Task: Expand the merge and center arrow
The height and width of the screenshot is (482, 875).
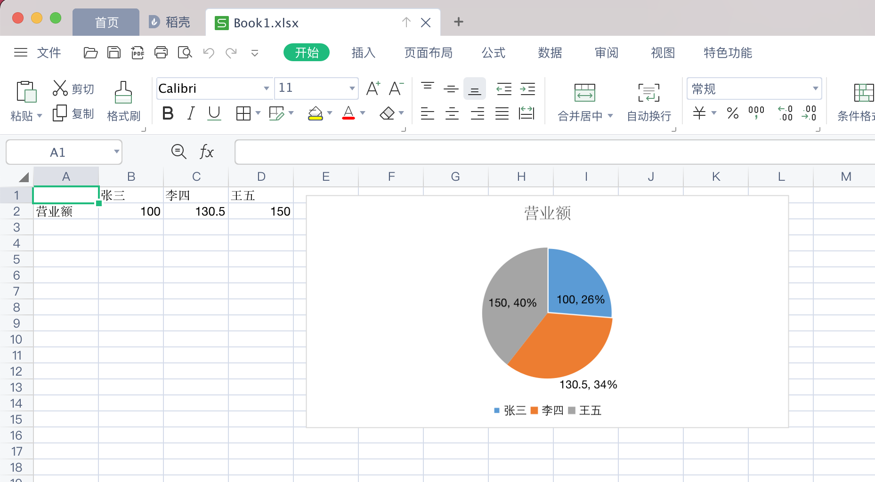Action: point(610,115)
